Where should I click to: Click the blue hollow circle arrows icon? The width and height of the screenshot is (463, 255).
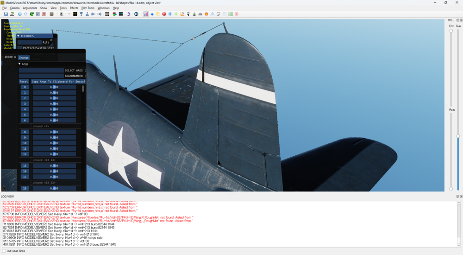click(x=25, y=14)
